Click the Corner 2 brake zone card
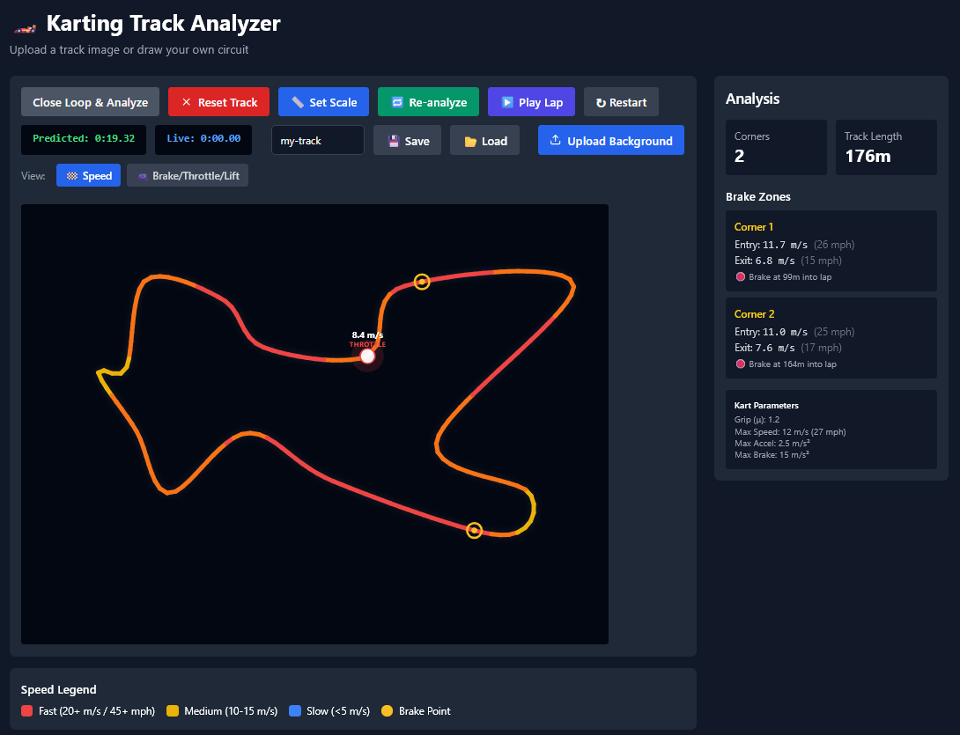The height and width of the screenshot is (735, 960). [x=831, y=338]
